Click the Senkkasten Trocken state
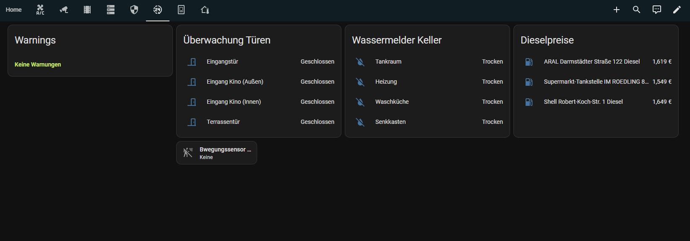The image size is (690, 241). [x=492, y=122]
